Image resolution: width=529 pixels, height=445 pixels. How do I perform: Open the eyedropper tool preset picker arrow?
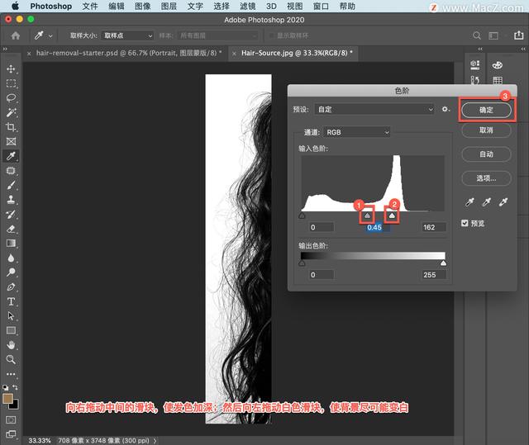[50, 36]
